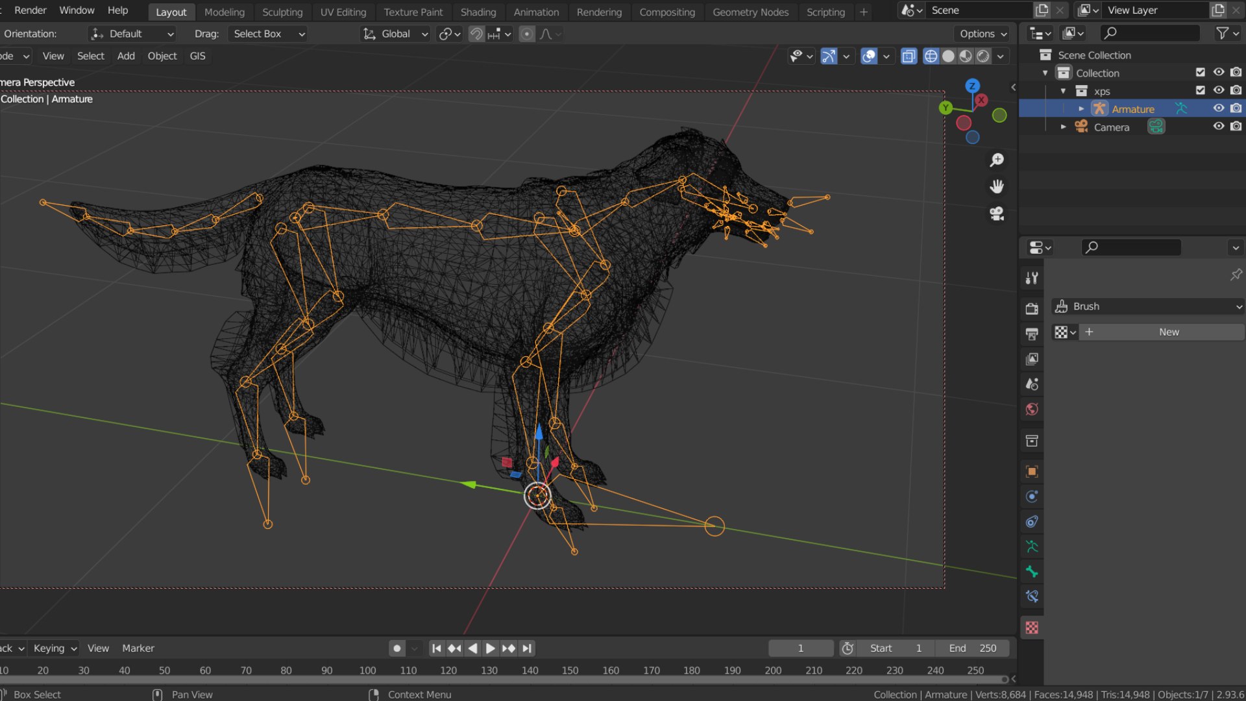Viewport: 1246px width, 701px height.
Task: Click the current frame number field
Action: [801, 648]
